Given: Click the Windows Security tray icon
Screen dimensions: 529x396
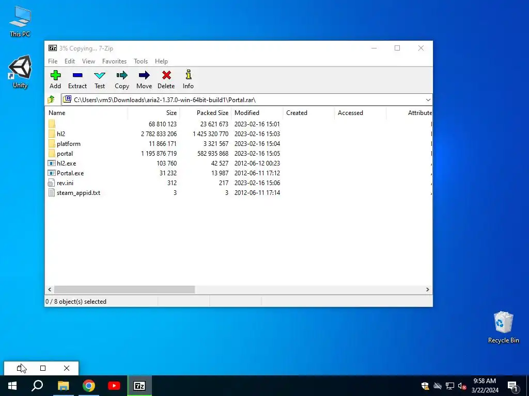Looking at the screenshot, I should coord(425,386).
